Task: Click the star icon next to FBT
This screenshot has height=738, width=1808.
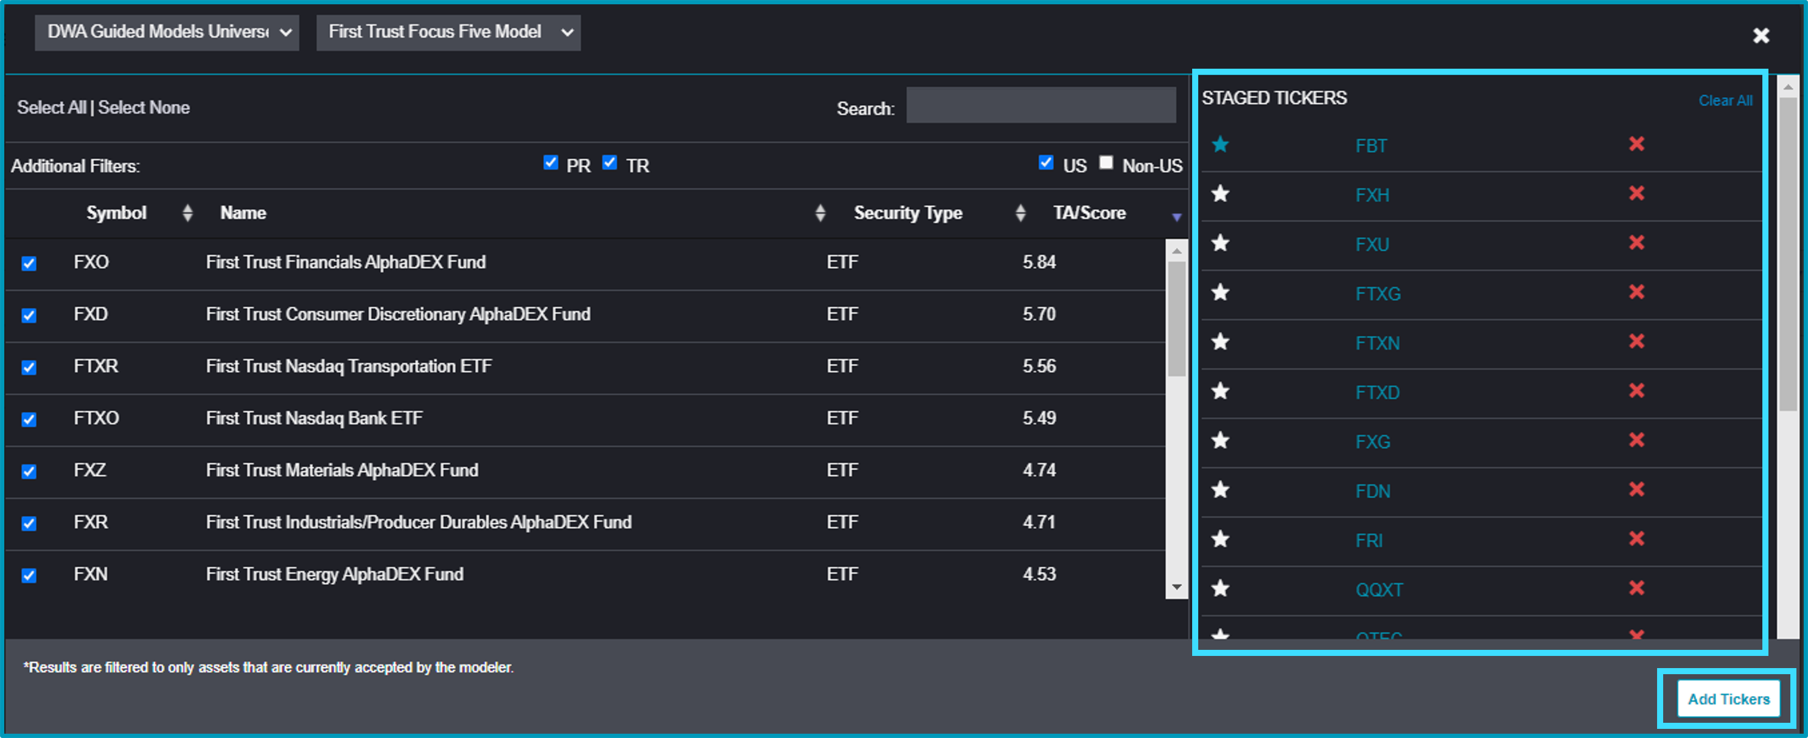Action: point(1221,144)
